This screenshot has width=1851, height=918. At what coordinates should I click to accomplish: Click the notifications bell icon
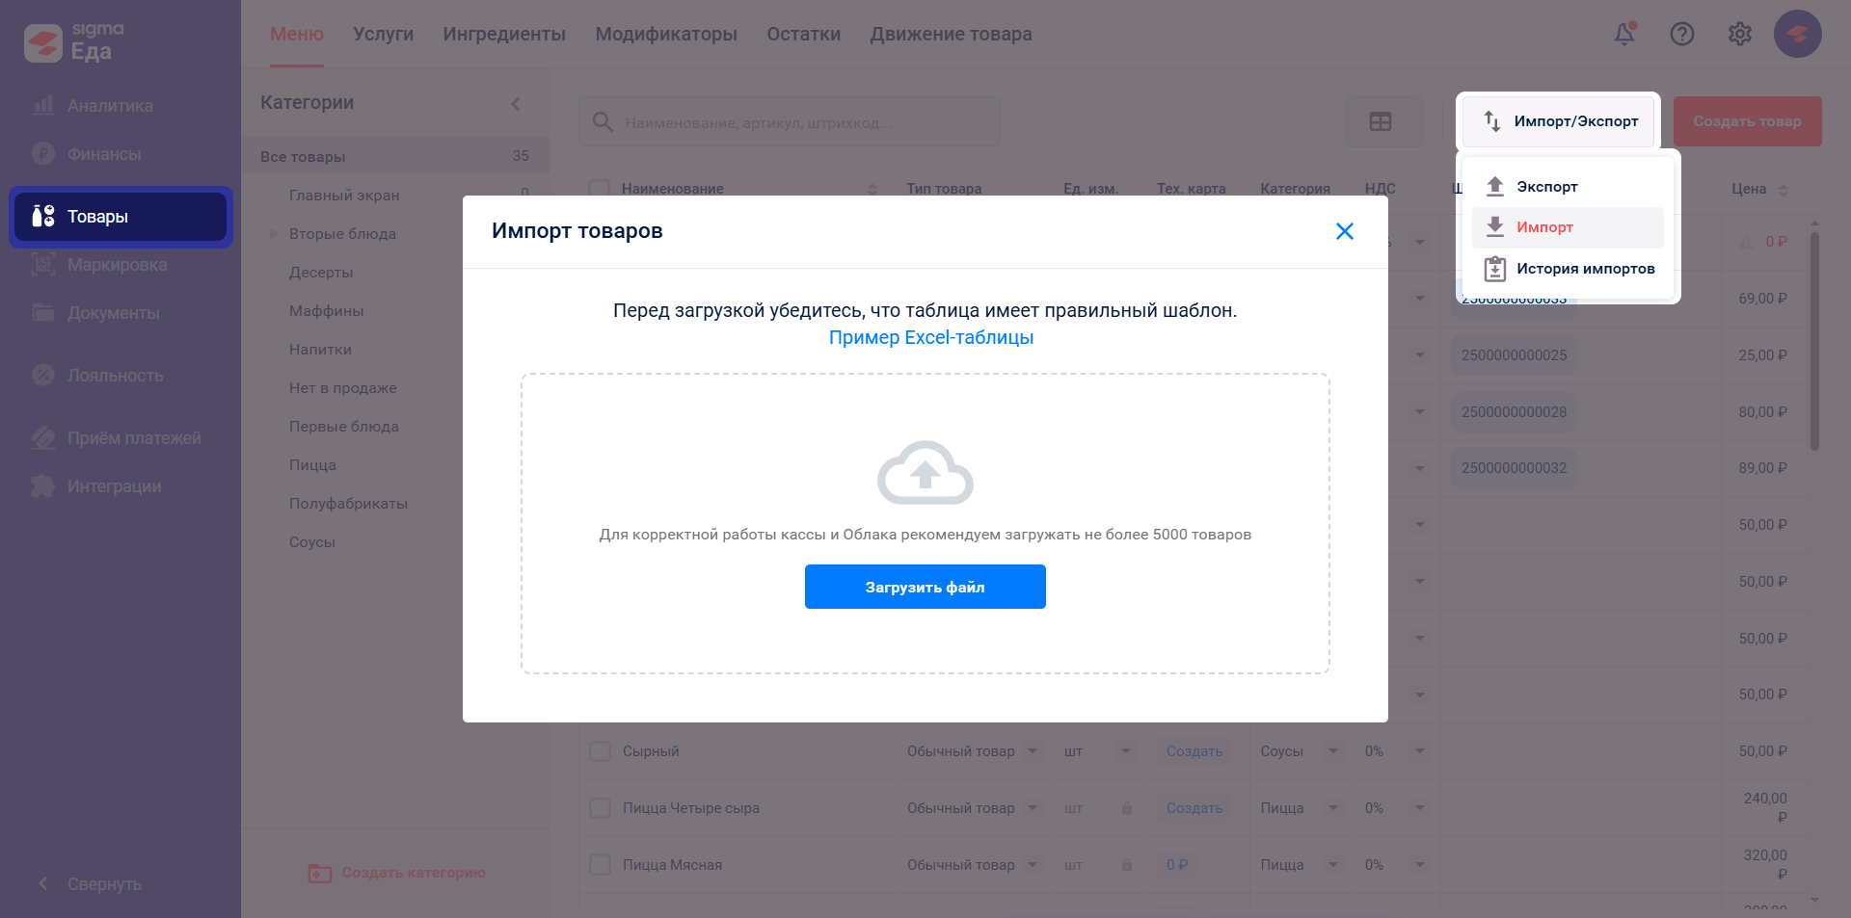[x=1624, y=34]
